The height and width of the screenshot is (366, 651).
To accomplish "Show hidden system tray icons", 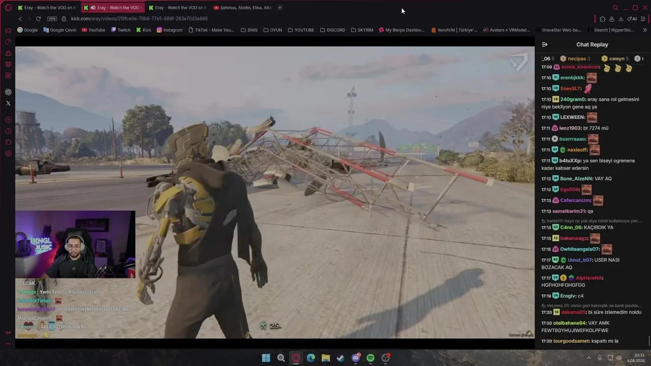I will point(589,358).
